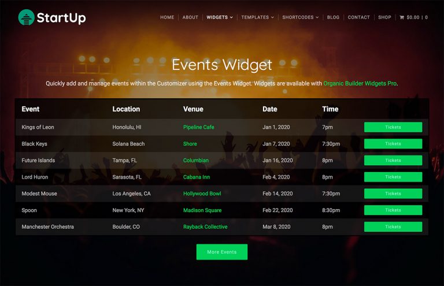Open the Shop page

click(384, 17)
